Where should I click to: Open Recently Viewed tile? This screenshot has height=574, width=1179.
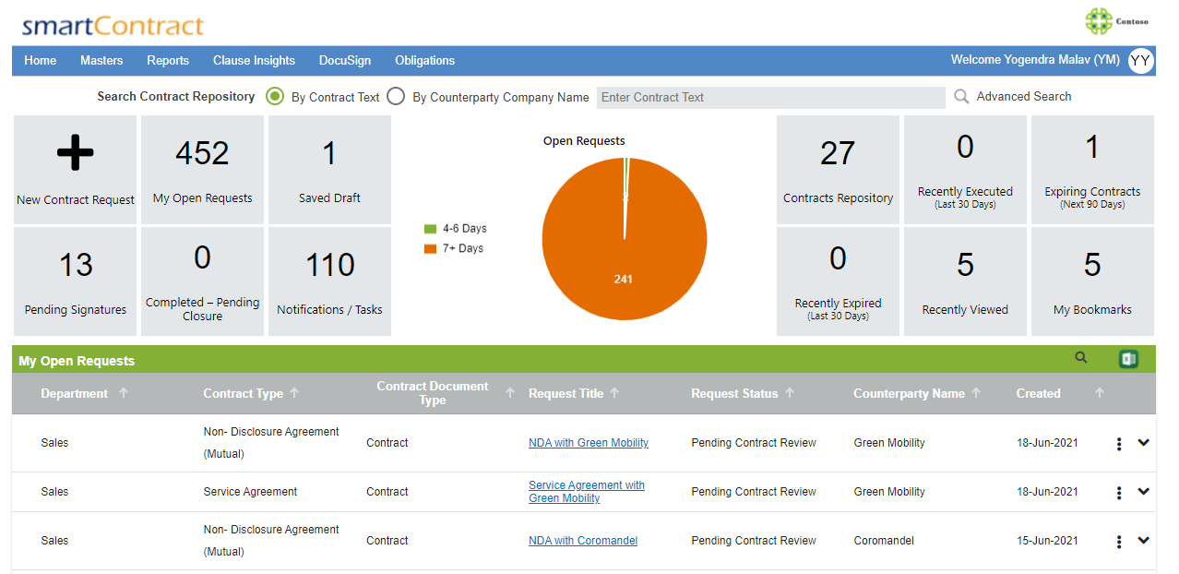click(x=965, y=281)
